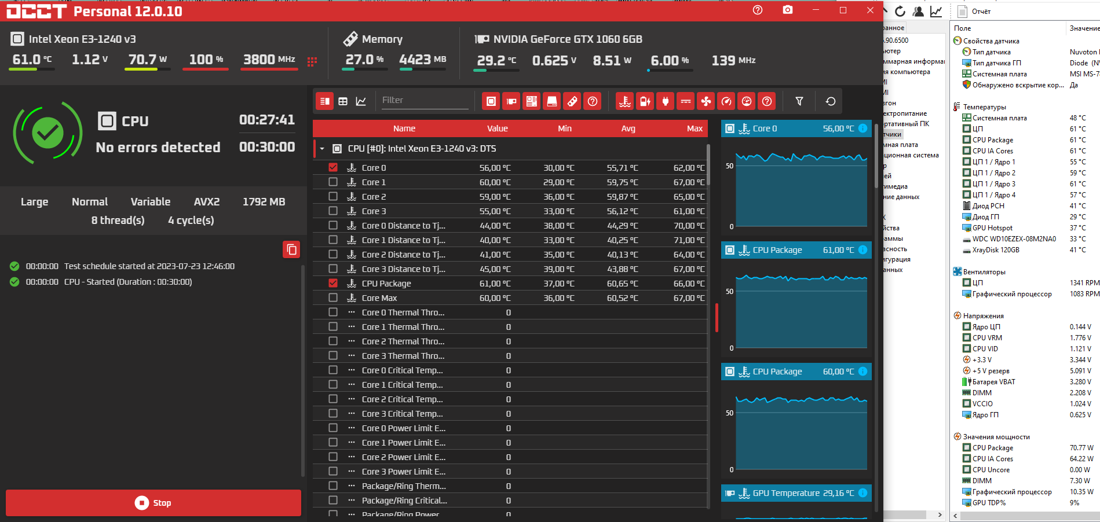Image resolution: width=1100 pixels, height=522 pixels.
Task: Switch to the table-only view icon
Action: [343, 101]
